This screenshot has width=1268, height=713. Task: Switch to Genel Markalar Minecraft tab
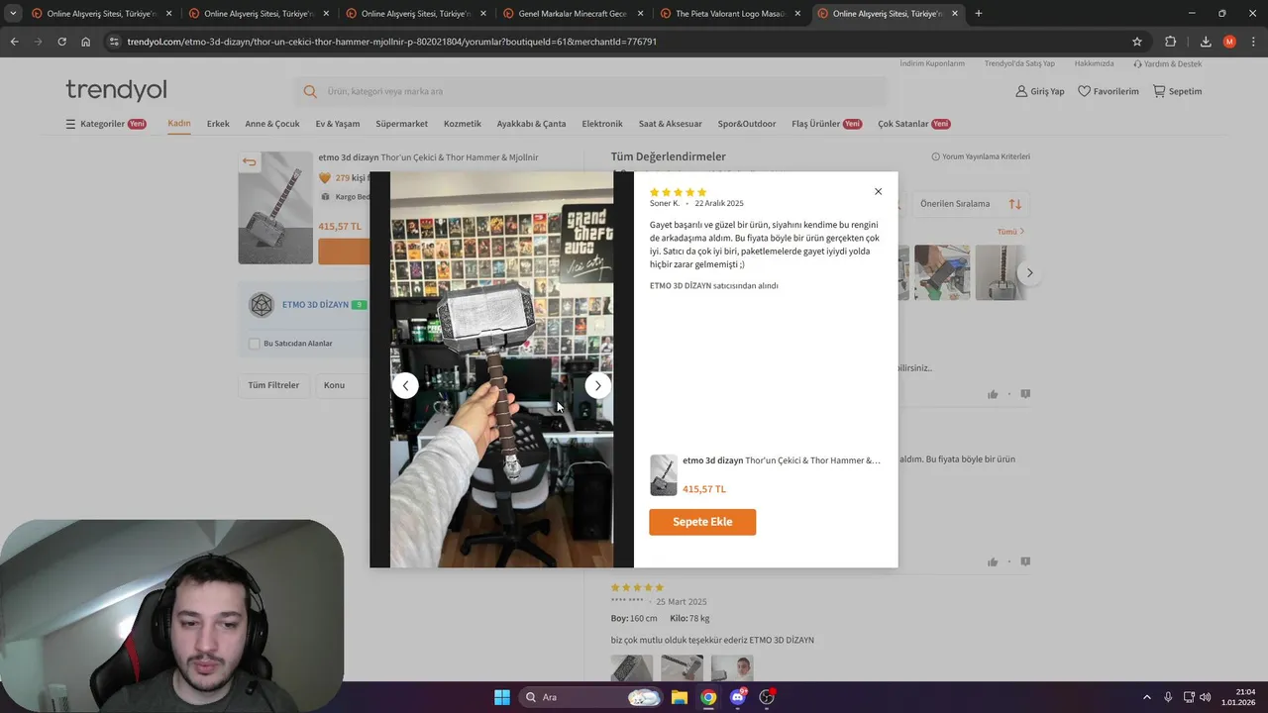pos(573,14)
